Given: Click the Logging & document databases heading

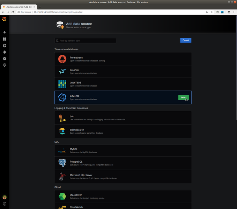Looking at the screenshot, I should point(71,108).
